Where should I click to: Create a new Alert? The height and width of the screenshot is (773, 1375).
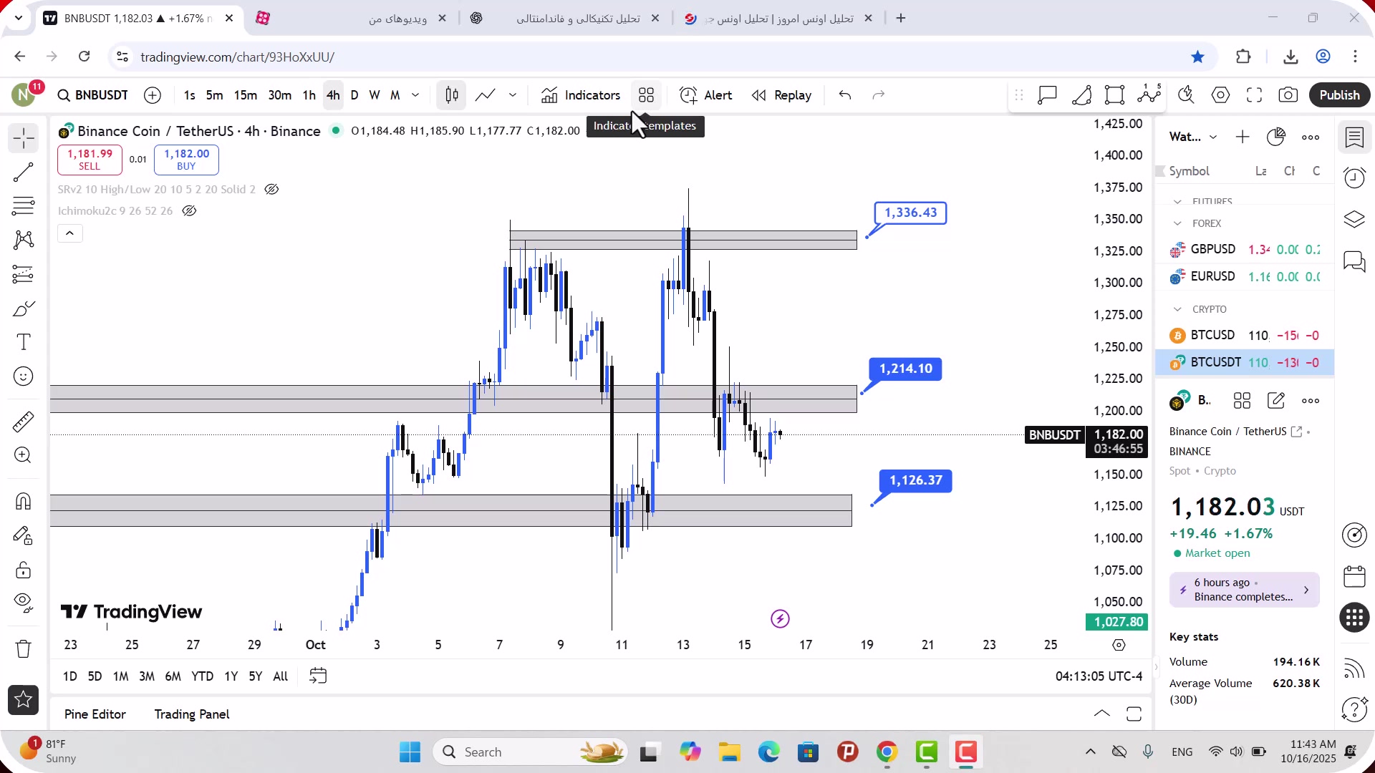(x=706, y=95)
